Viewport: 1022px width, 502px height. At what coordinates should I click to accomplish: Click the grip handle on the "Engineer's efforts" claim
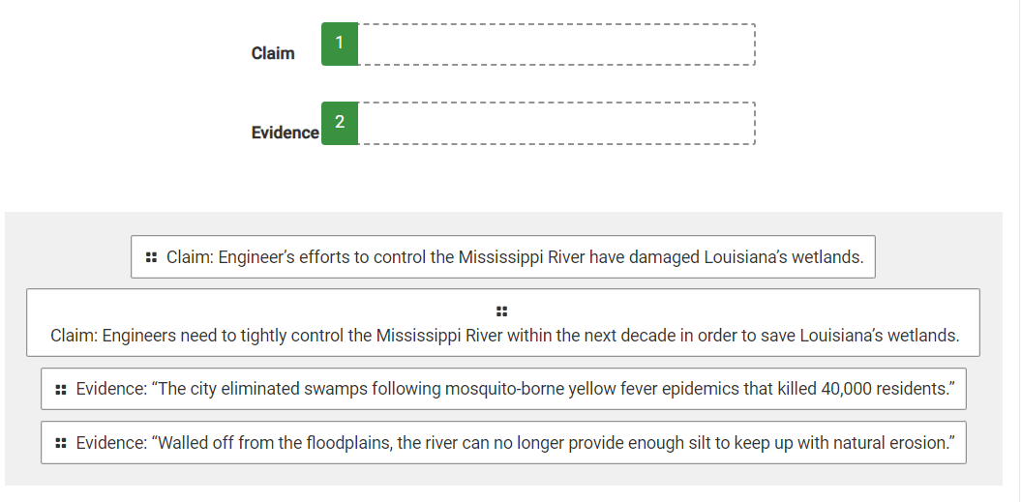[151, 257]
